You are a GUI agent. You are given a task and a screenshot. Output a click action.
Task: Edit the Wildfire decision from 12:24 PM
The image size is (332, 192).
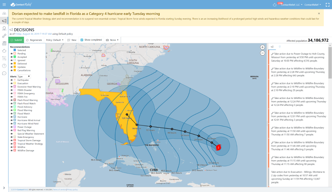[272, 98]
